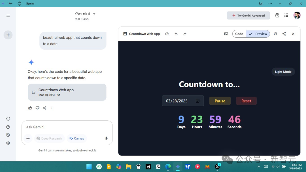The width and height of the screenshot is (306, 172).
Task: Reset the countdown timer
Action: tap(246, 101)
